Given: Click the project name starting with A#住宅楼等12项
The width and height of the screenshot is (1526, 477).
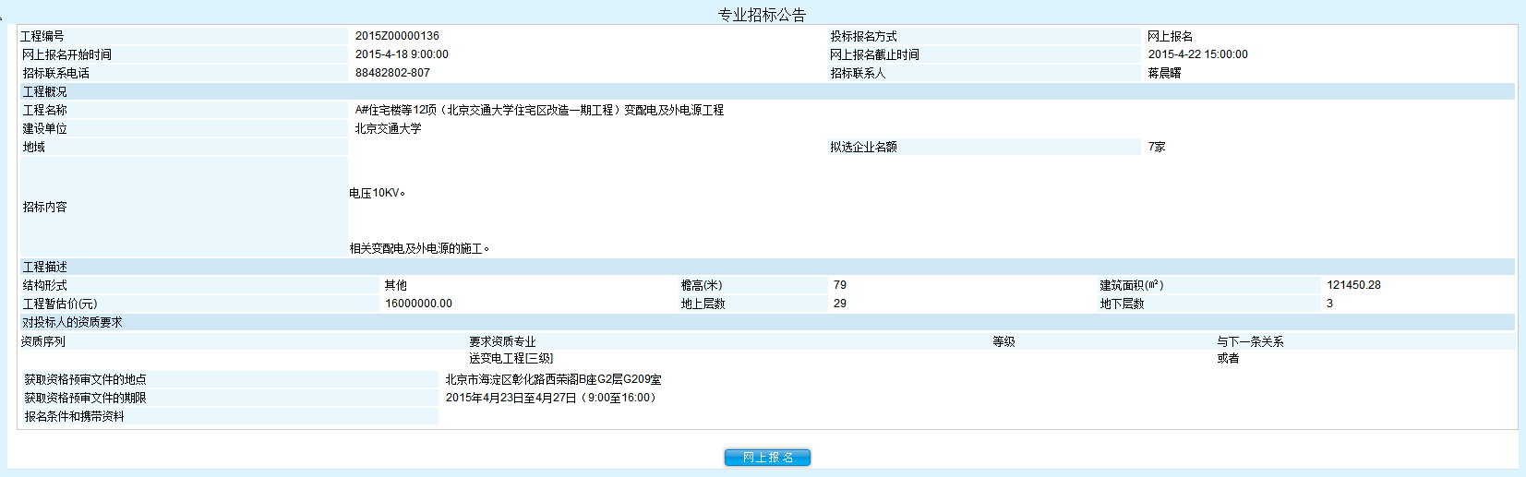Looking at the screenshot, I should [x=539, y=110].
